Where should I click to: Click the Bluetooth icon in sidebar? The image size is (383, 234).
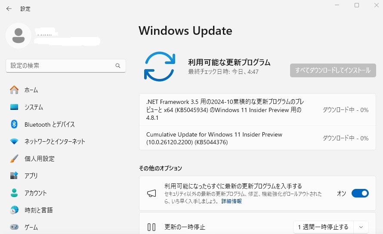[x=14, y=125]
